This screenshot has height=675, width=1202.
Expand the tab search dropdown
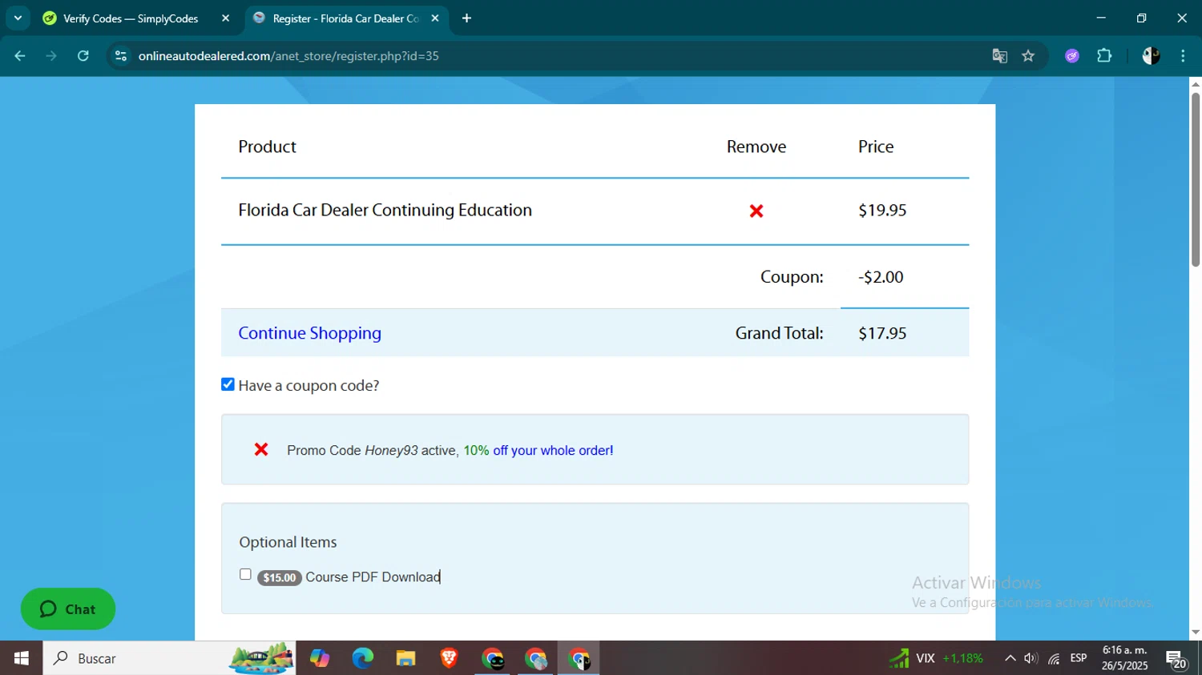point(18,18)
